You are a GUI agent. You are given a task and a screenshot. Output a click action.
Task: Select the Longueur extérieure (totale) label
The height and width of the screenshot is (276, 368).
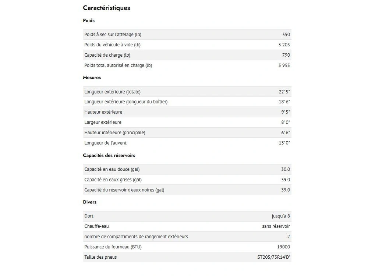(112, 92)
